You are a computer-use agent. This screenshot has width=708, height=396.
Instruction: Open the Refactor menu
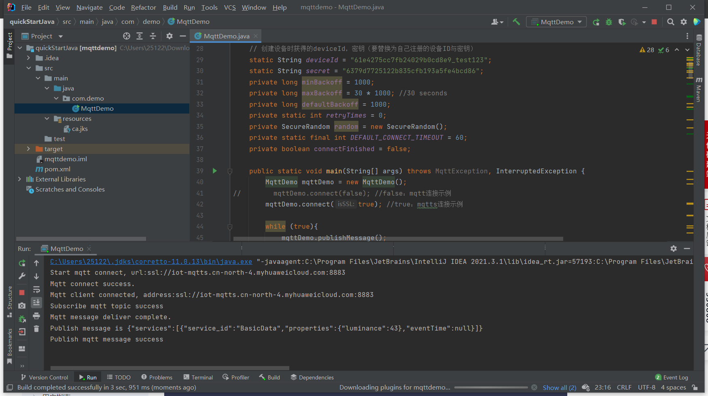[143, 7]
